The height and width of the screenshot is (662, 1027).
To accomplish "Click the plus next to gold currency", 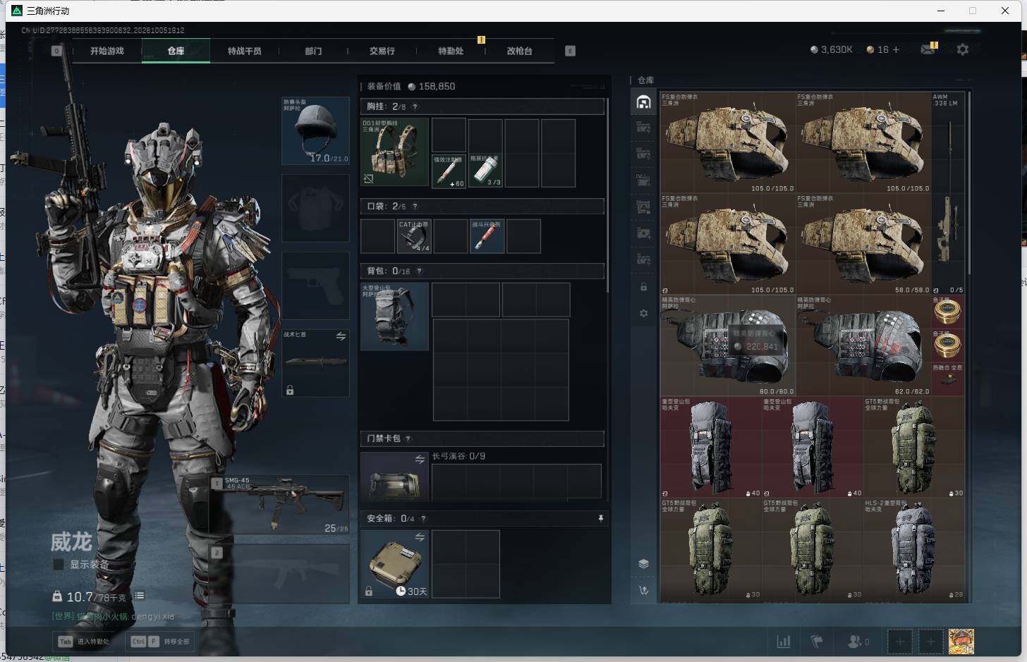I will click(x=896, y=49).
